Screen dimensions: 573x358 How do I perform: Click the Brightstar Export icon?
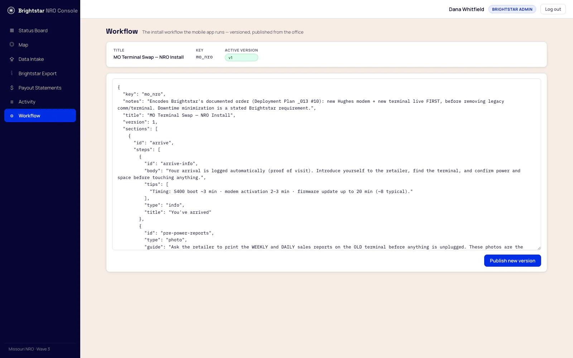(12, 73)
